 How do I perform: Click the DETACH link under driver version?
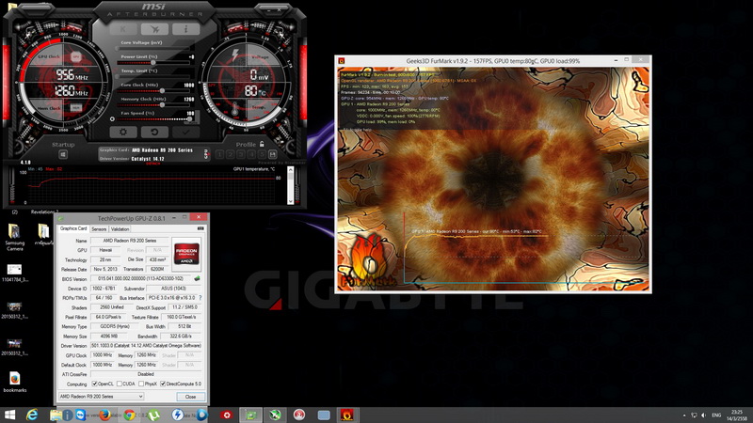pyautogui.click(x=152, y=164)
